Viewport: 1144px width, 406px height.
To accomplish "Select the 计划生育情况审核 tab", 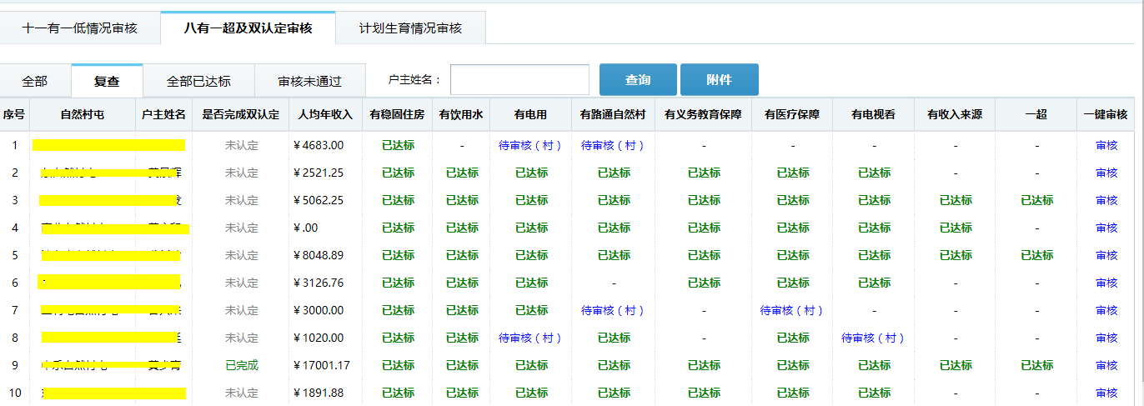I will coord(410,28).
